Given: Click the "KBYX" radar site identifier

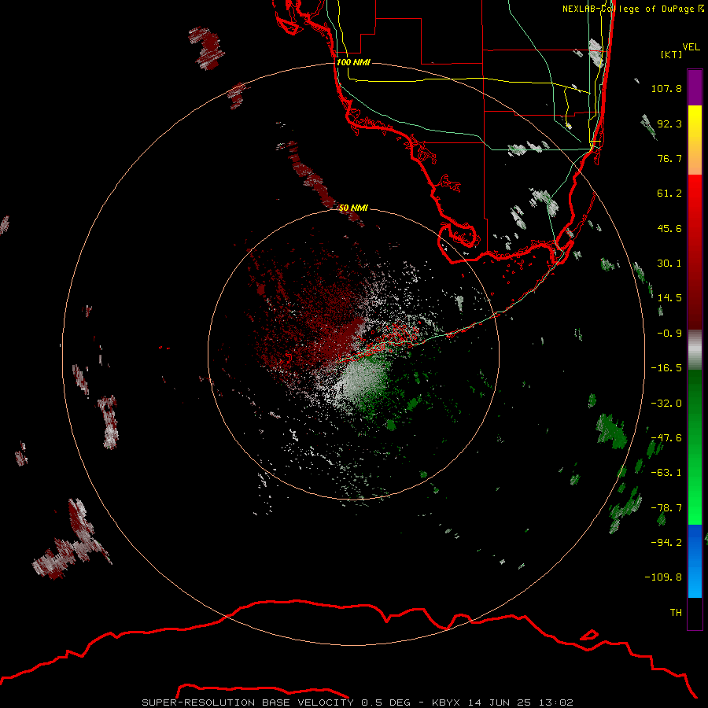Looking at the screenshot, I should pos(446,702).
